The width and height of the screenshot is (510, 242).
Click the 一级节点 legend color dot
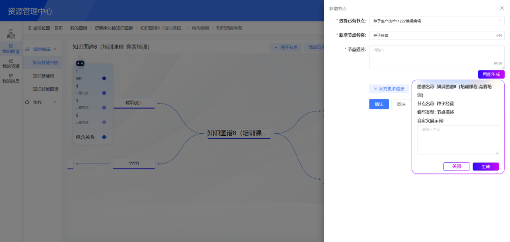104,93
